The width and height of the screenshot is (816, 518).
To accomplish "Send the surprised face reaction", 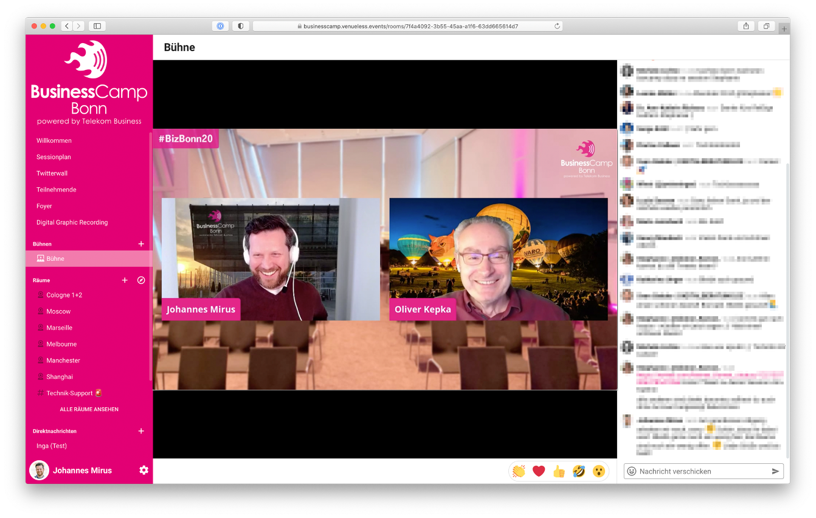I will (x=599, y=471).
